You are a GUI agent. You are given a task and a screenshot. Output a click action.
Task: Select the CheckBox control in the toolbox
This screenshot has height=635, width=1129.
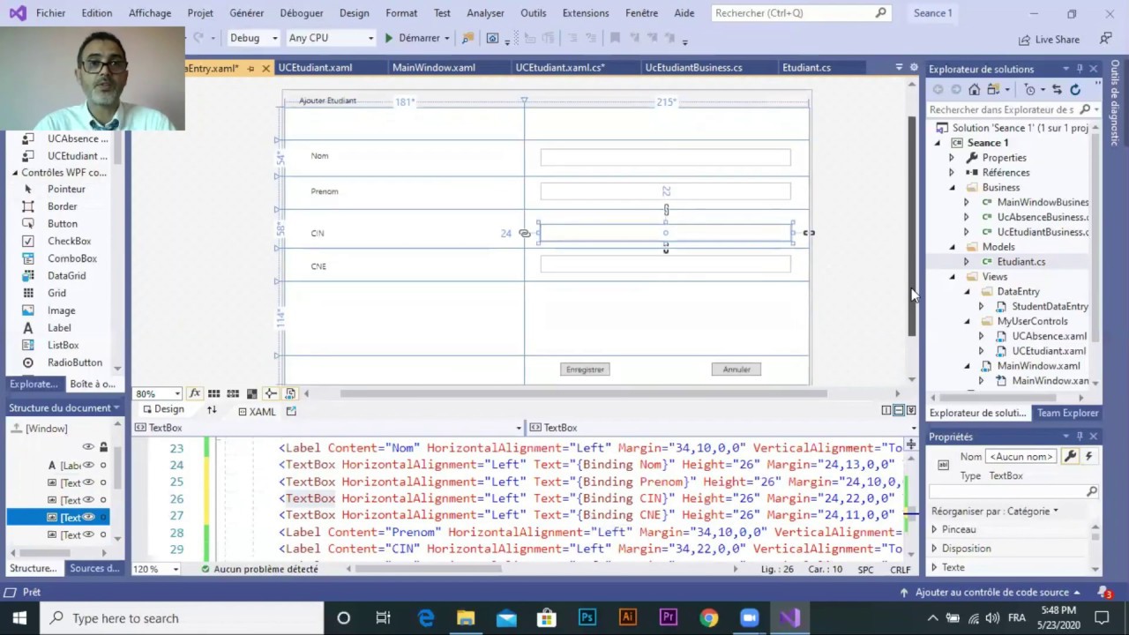(69, 241)
